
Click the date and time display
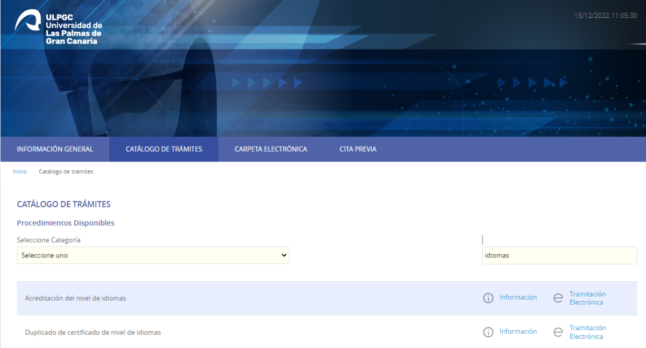tap(606, 16)
